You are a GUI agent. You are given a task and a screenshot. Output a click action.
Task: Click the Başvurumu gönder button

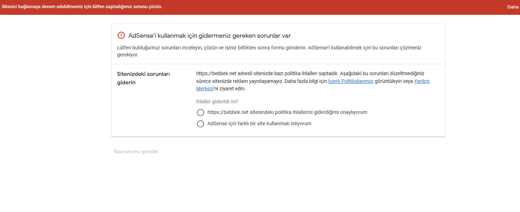(136, 152)
